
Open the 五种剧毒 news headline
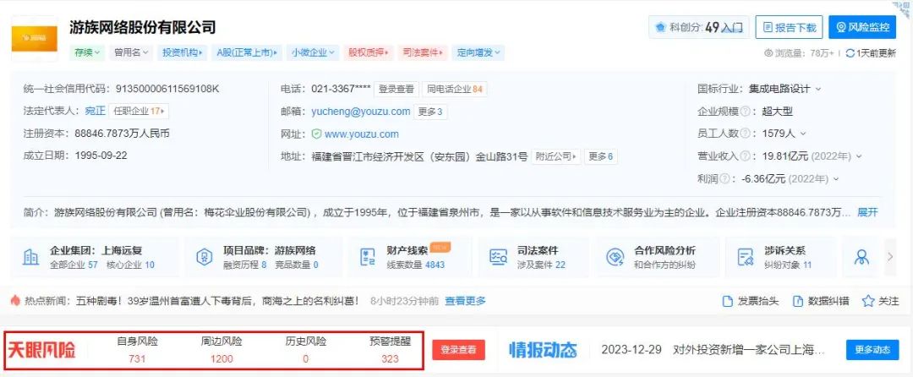(218, 301)
